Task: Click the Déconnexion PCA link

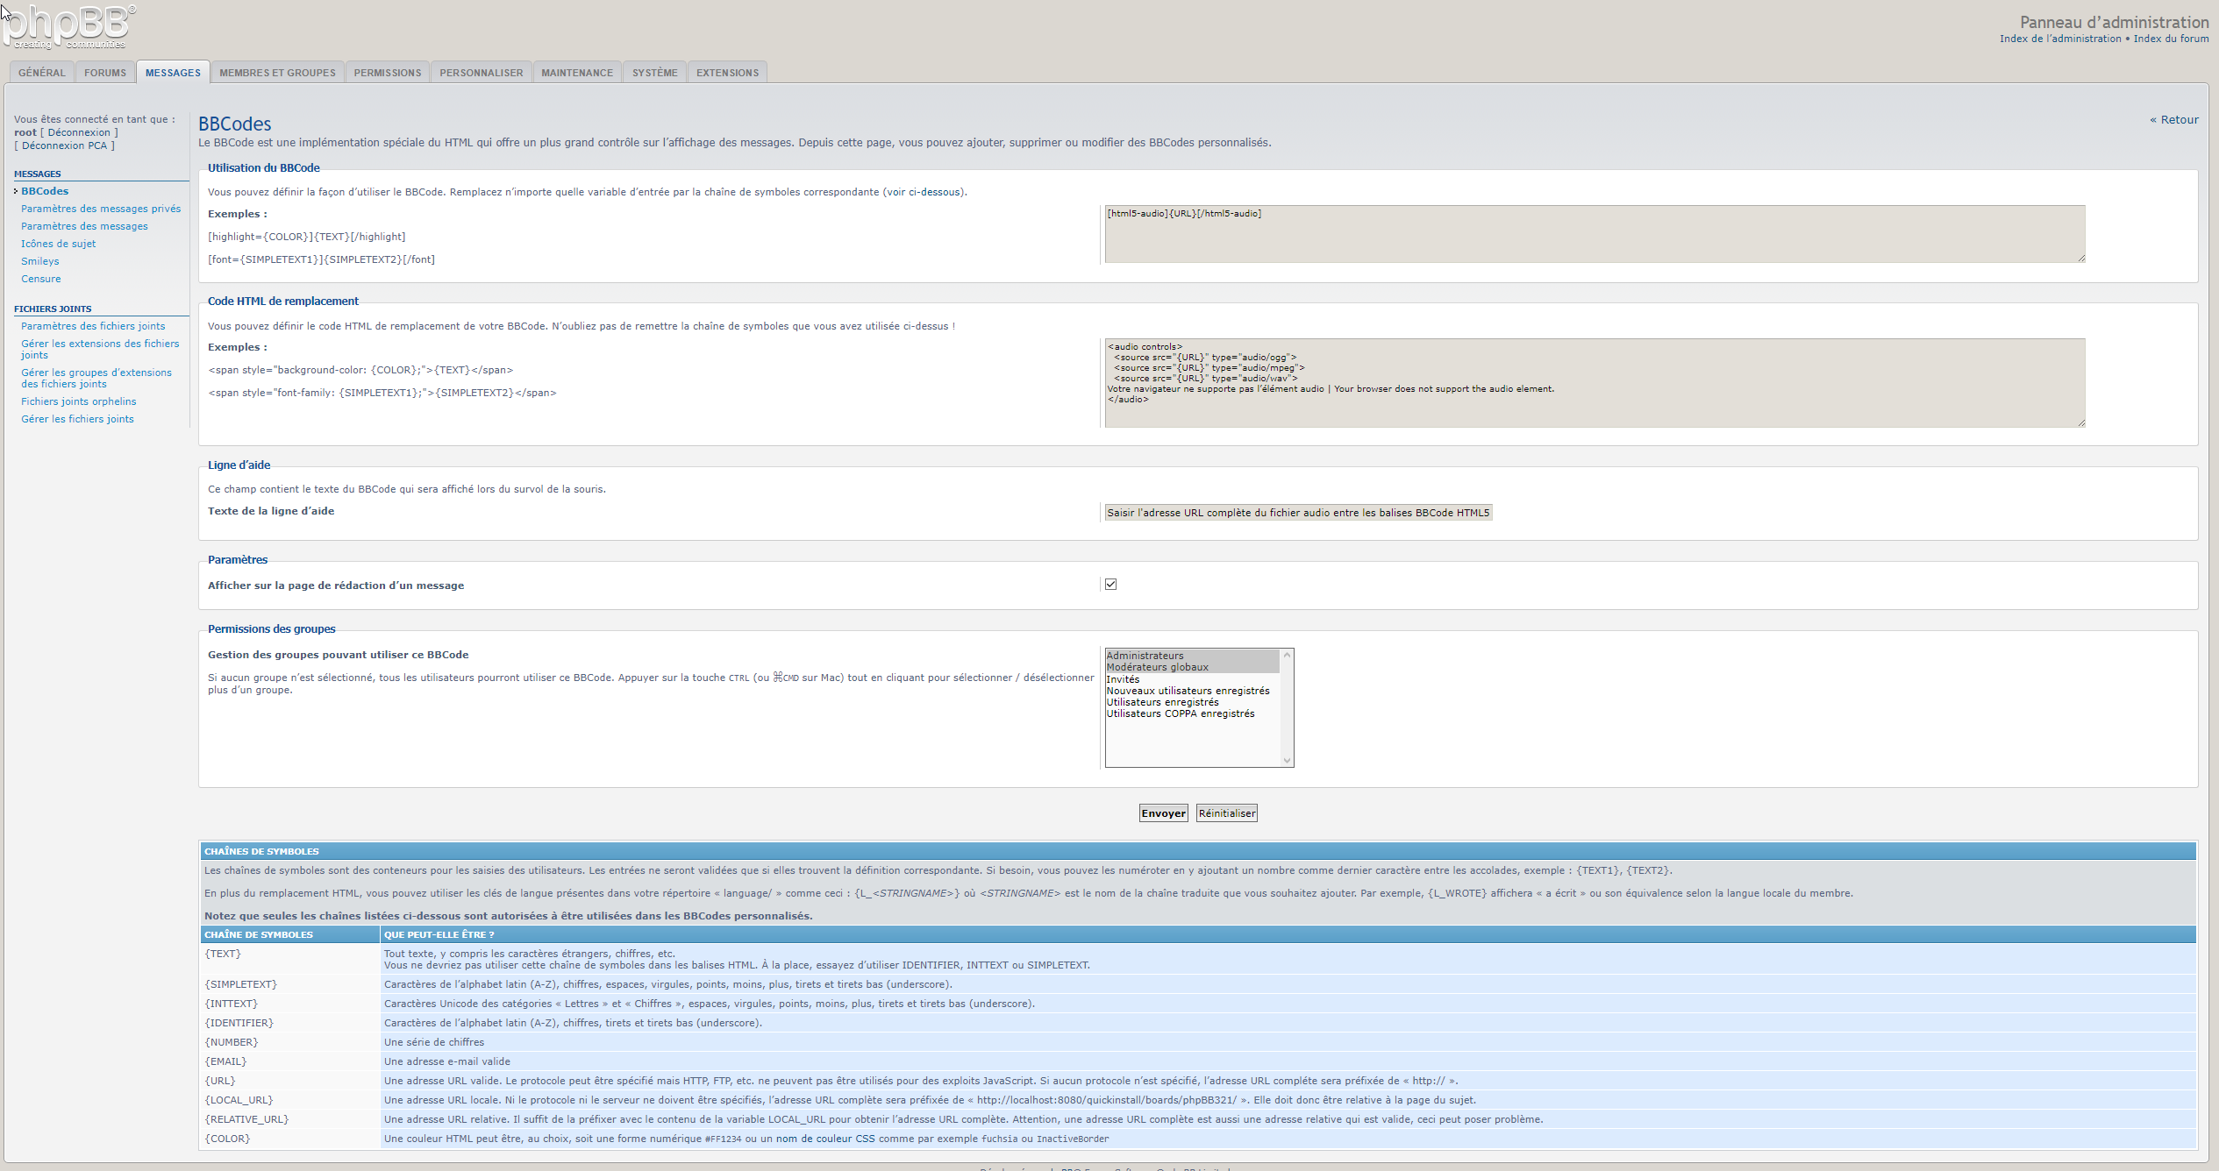Action: tap(64, 145)
